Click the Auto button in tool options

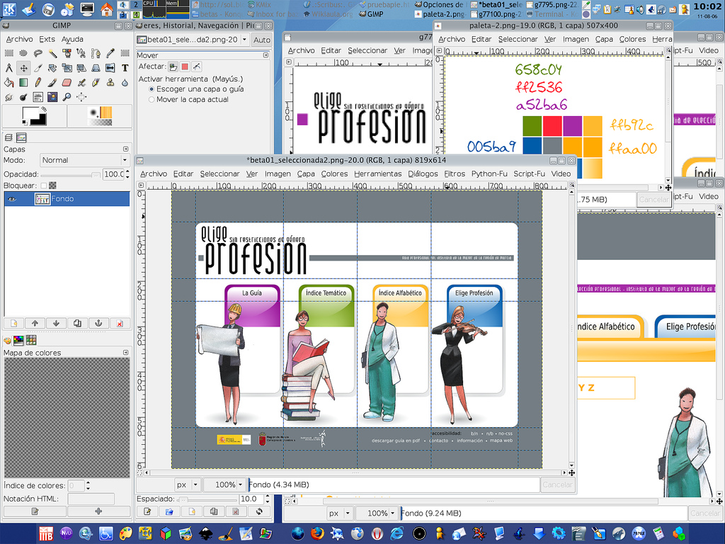(262, 40)
